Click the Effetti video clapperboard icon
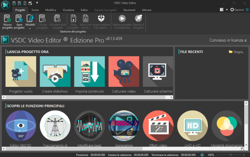 pyautogui.click(x=158, y=126)
